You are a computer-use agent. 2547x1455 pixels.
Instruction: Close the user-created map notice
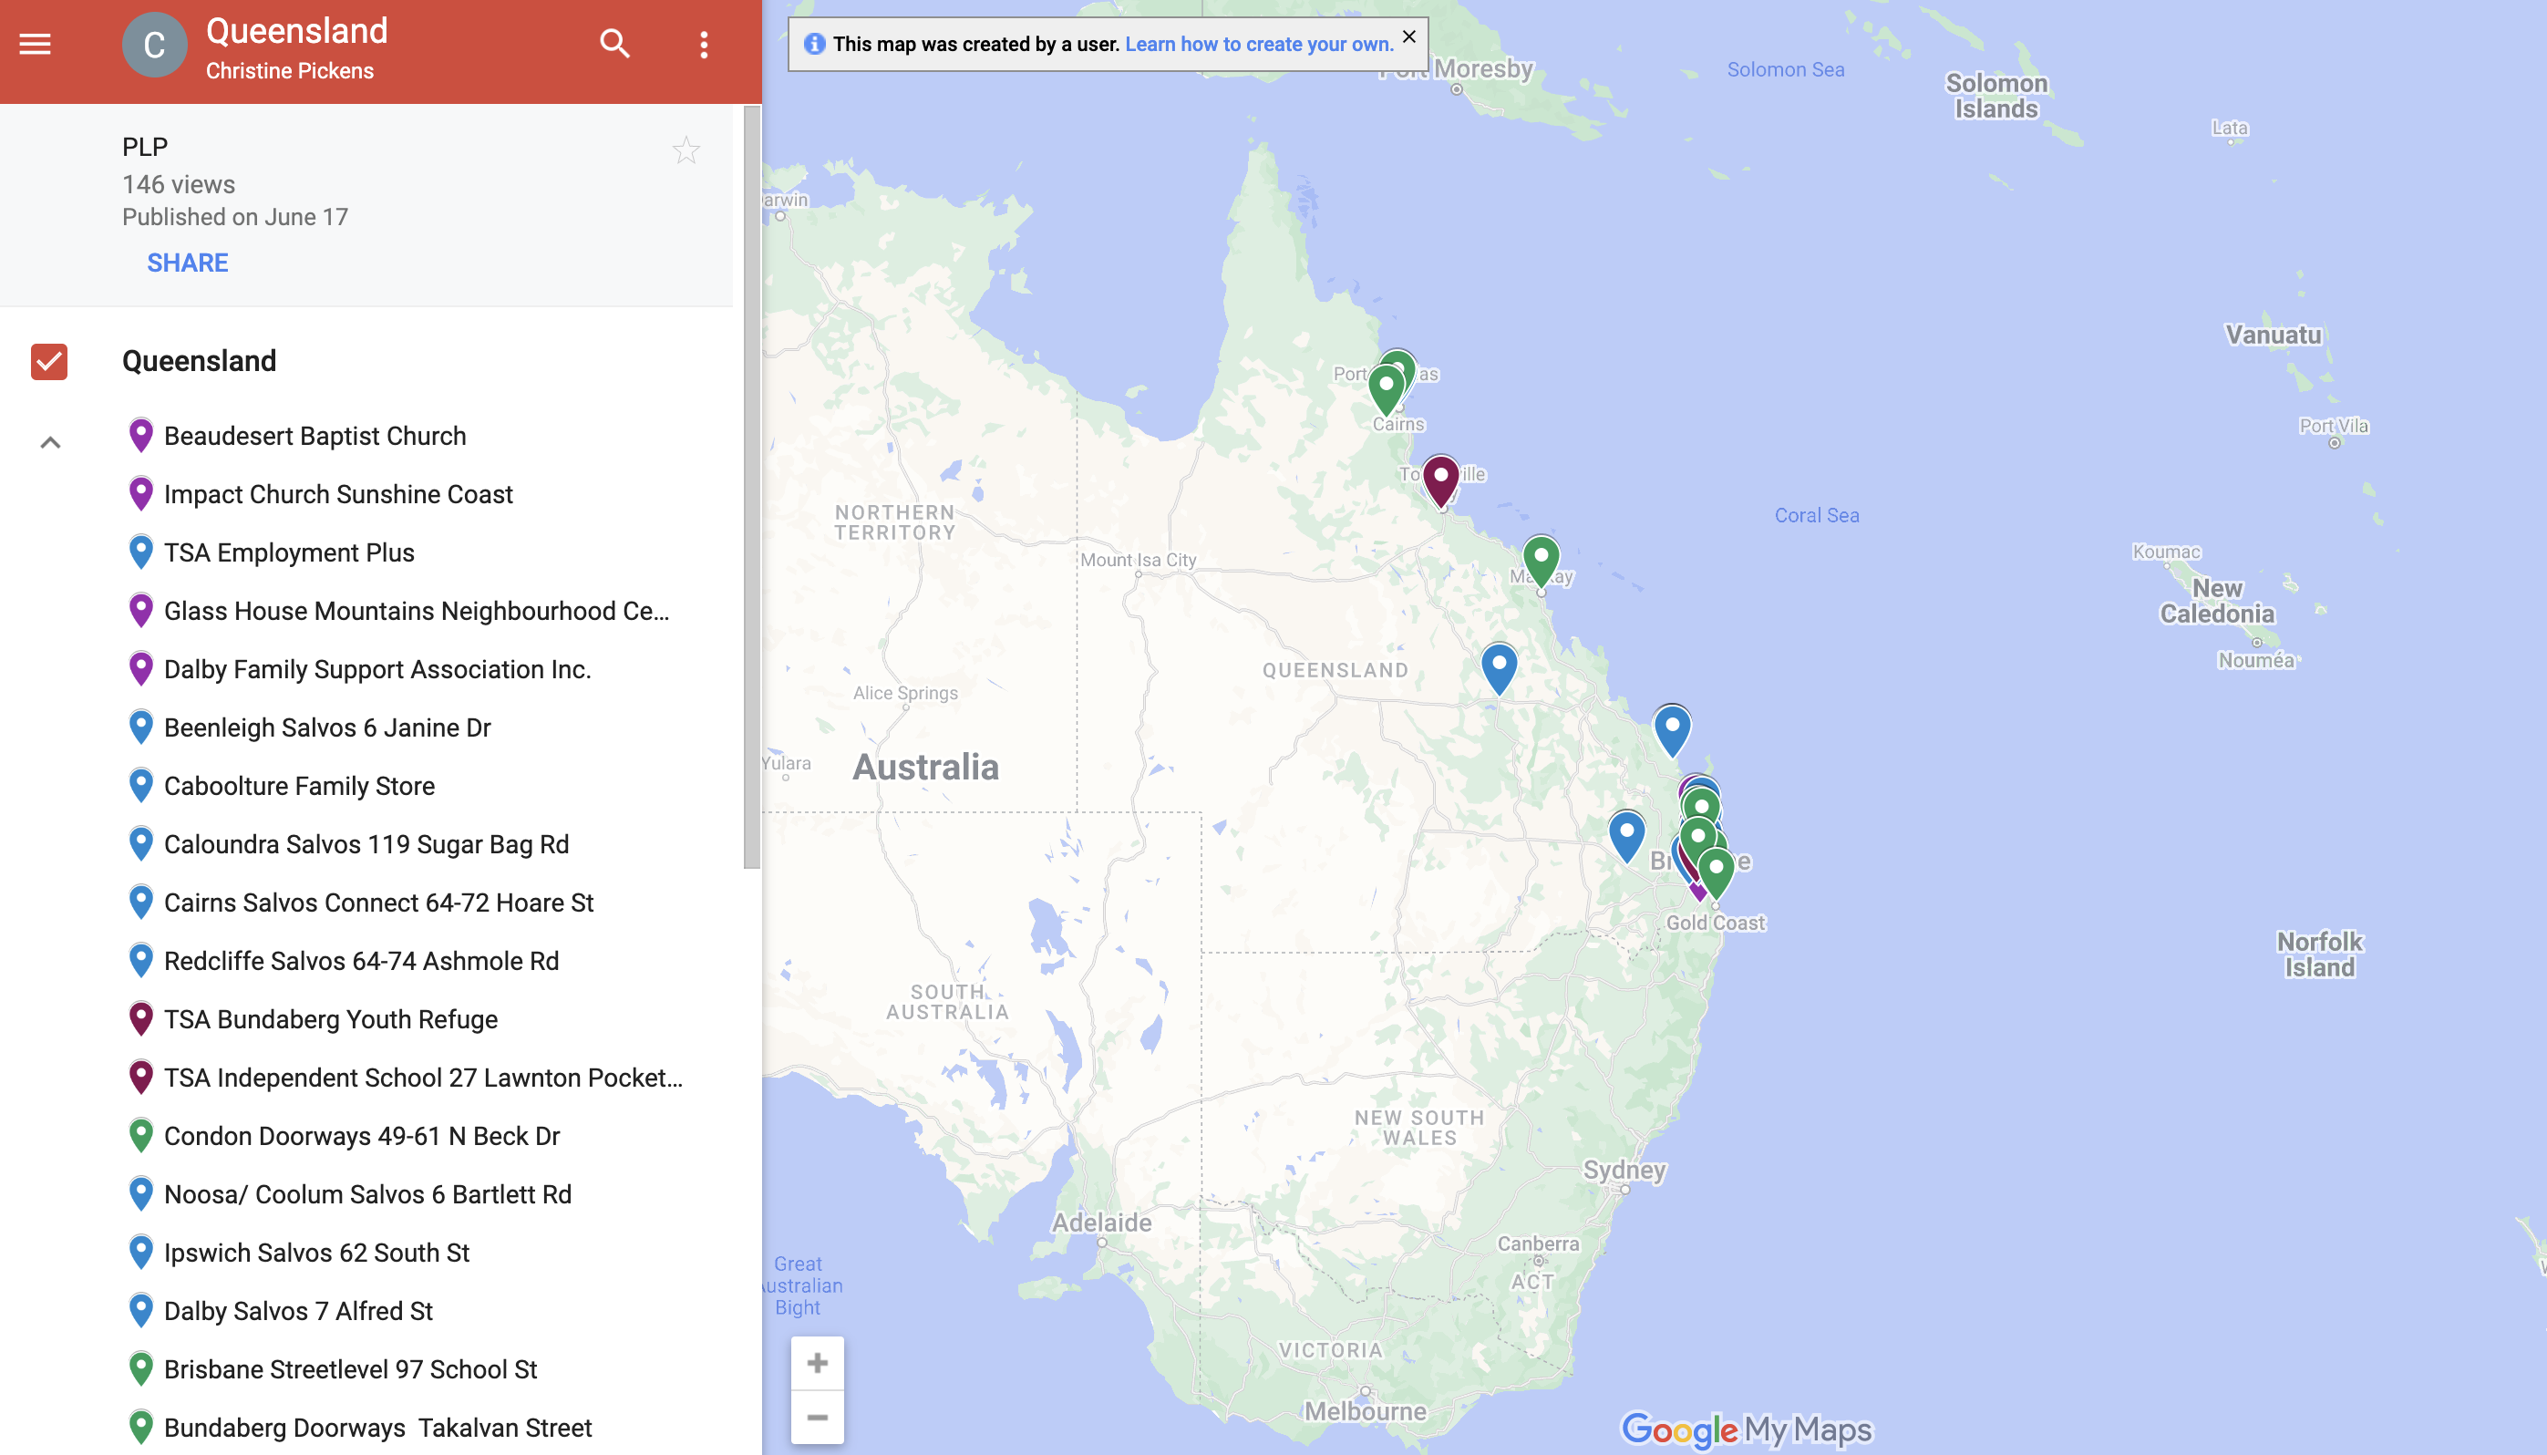[x=1409, y=36]
